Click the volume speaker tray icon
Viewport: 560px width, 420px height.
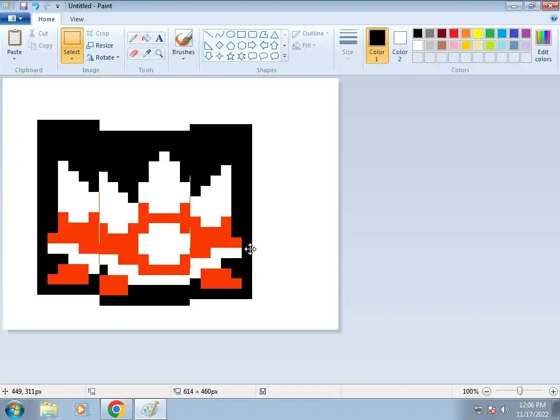[505, 410]
